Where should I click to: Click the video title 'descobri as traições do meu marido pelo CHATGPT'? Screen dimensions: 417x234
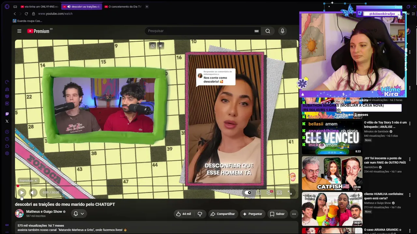65,204
